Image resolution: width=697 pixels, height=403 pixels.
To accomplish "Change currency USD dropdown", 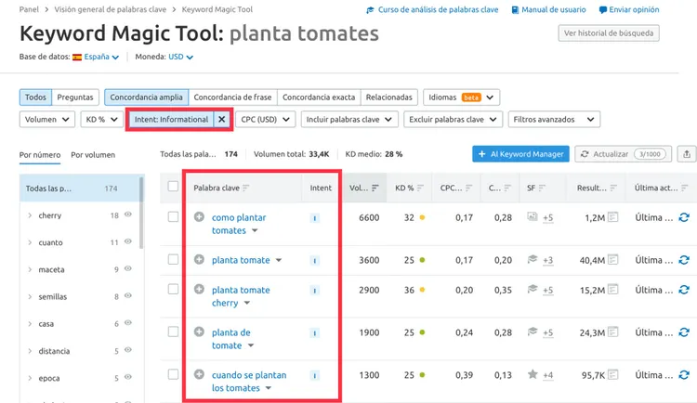I will [x=180, y=57].
